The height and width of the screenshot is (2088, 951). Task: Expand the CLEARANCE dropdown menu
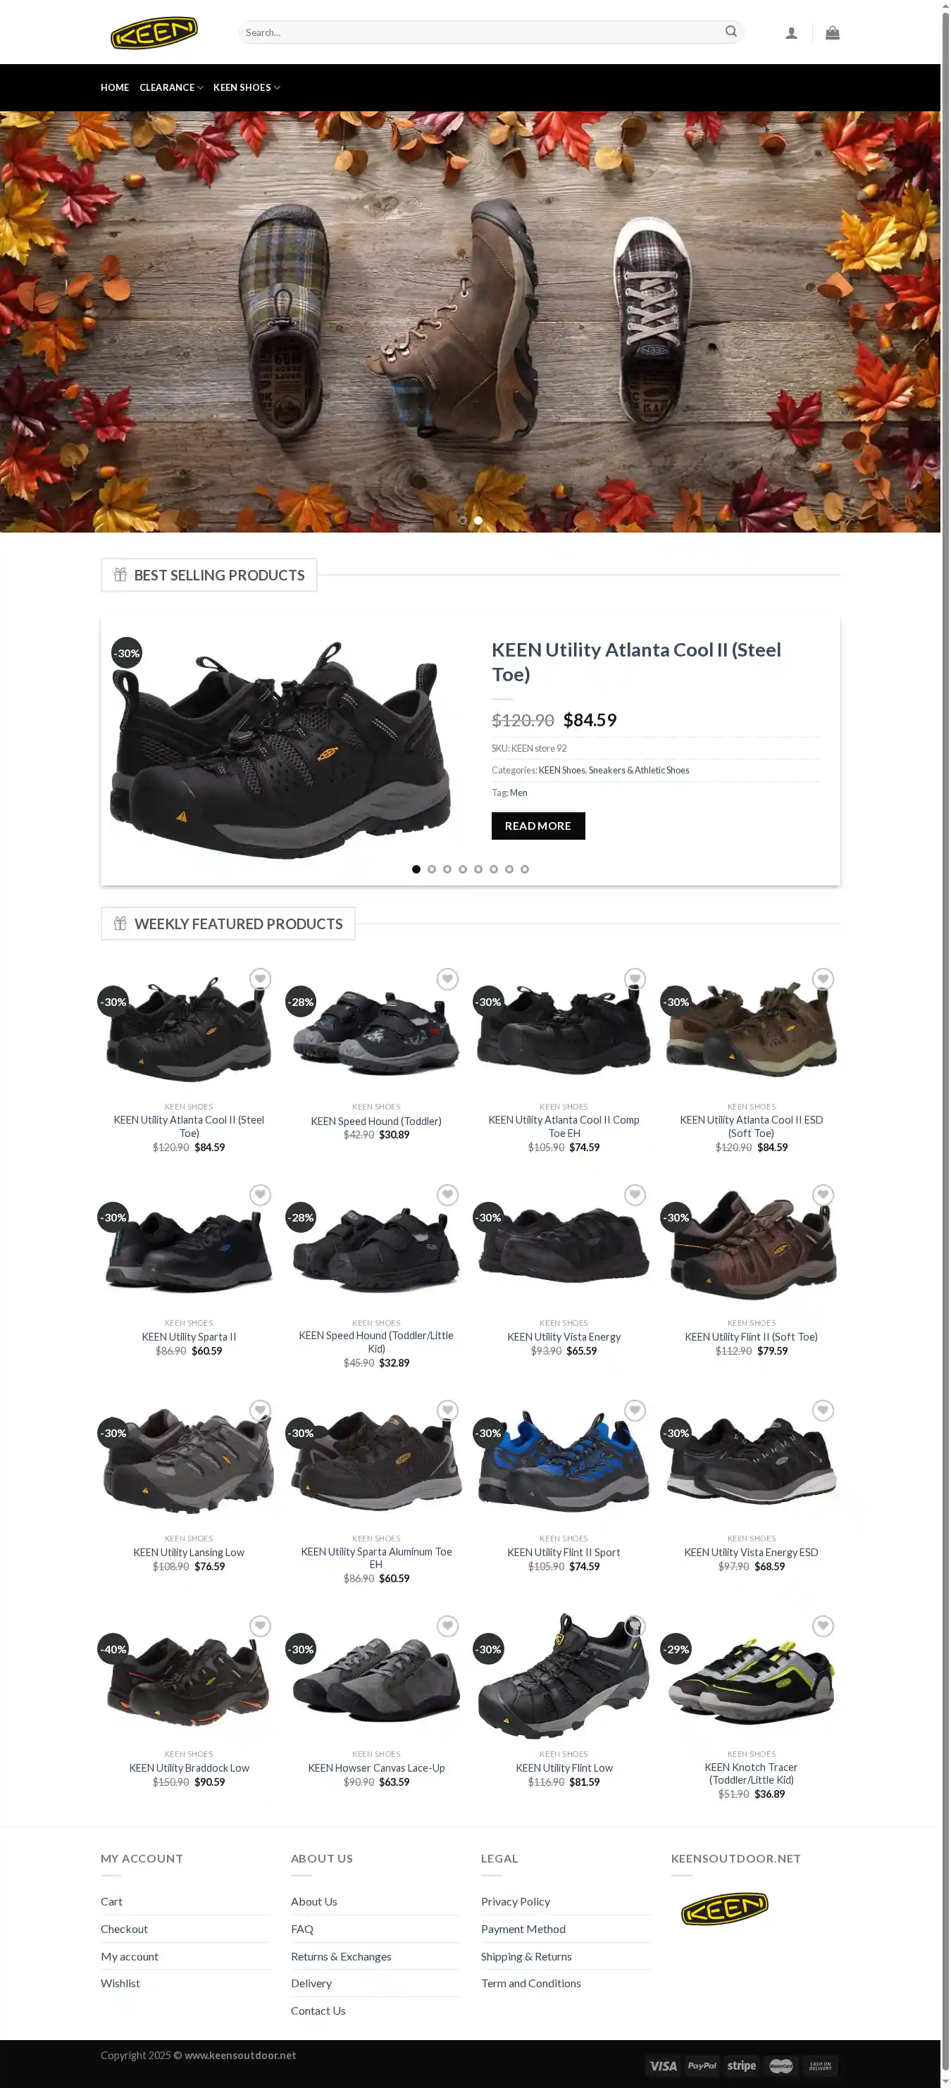171,87
